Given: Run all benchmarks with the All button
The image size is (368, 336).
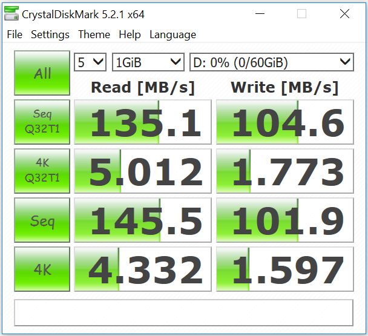Looking at the screenshot, I should tap(42, 74).
